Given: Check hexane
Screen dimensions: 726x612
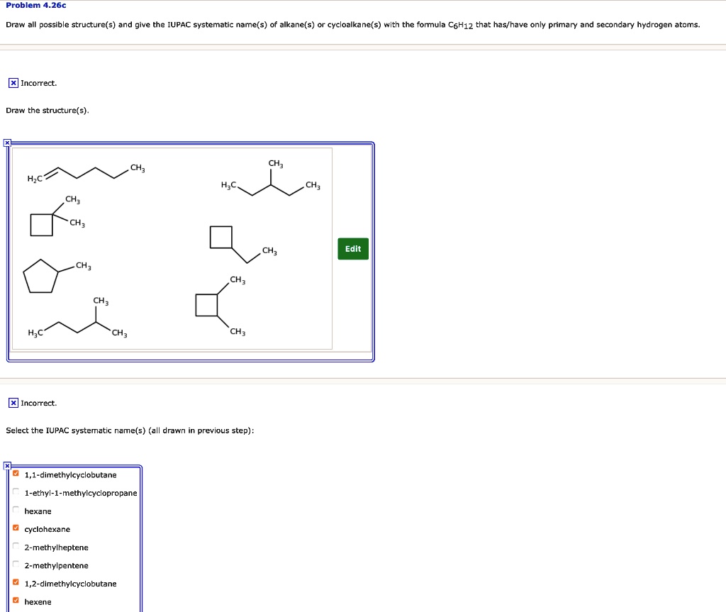Looking at the screenshot, I should pyautogui.click(x=15, y=511).
